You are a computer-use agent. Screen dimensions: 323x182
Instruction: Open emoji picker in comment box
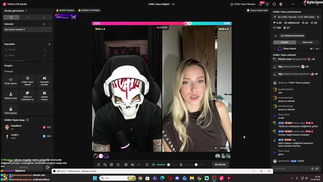coord(312,169)
